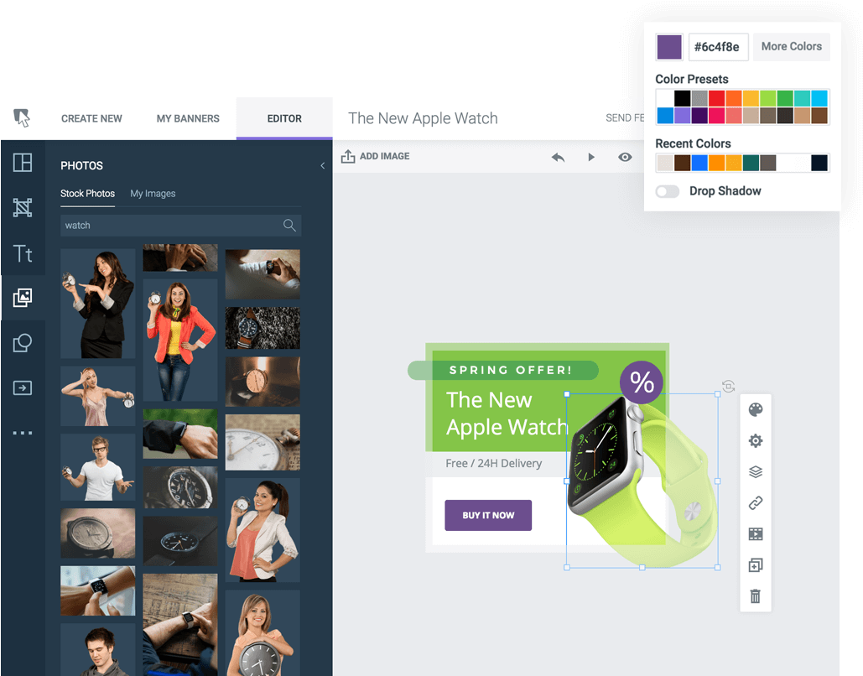Undo last action arrow

pos(558,158)
